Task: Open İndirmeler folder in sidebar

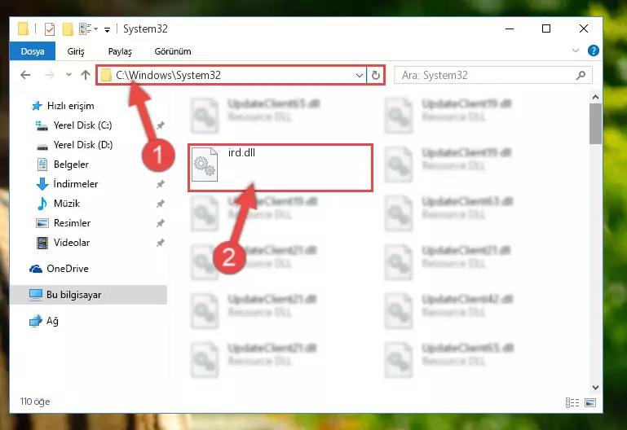Action: tap(76, 184)
